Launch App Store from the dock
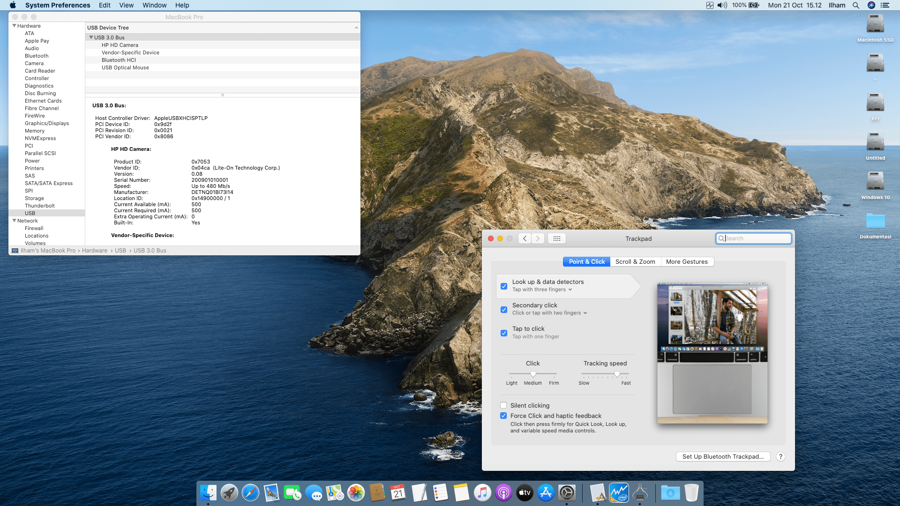The height and width of the screenshot is (506, 900). pyautogui.click(x=546, y=493)
